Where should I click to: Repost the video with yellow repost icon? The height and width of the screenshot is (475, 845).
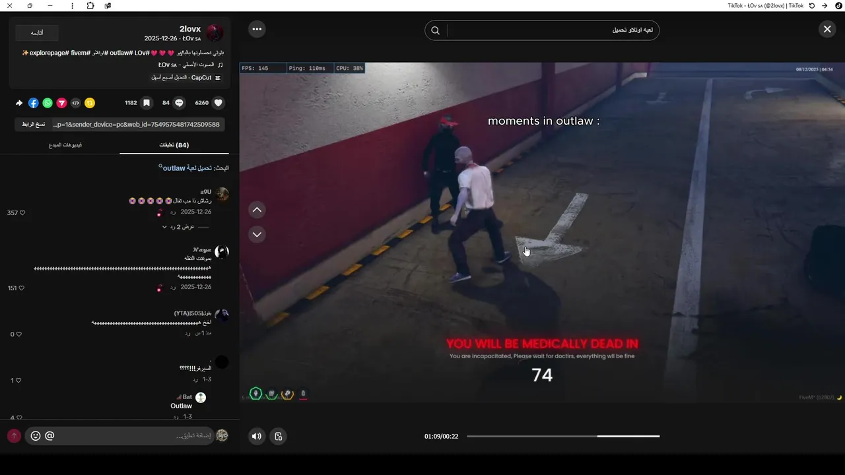tap(90, 103)
